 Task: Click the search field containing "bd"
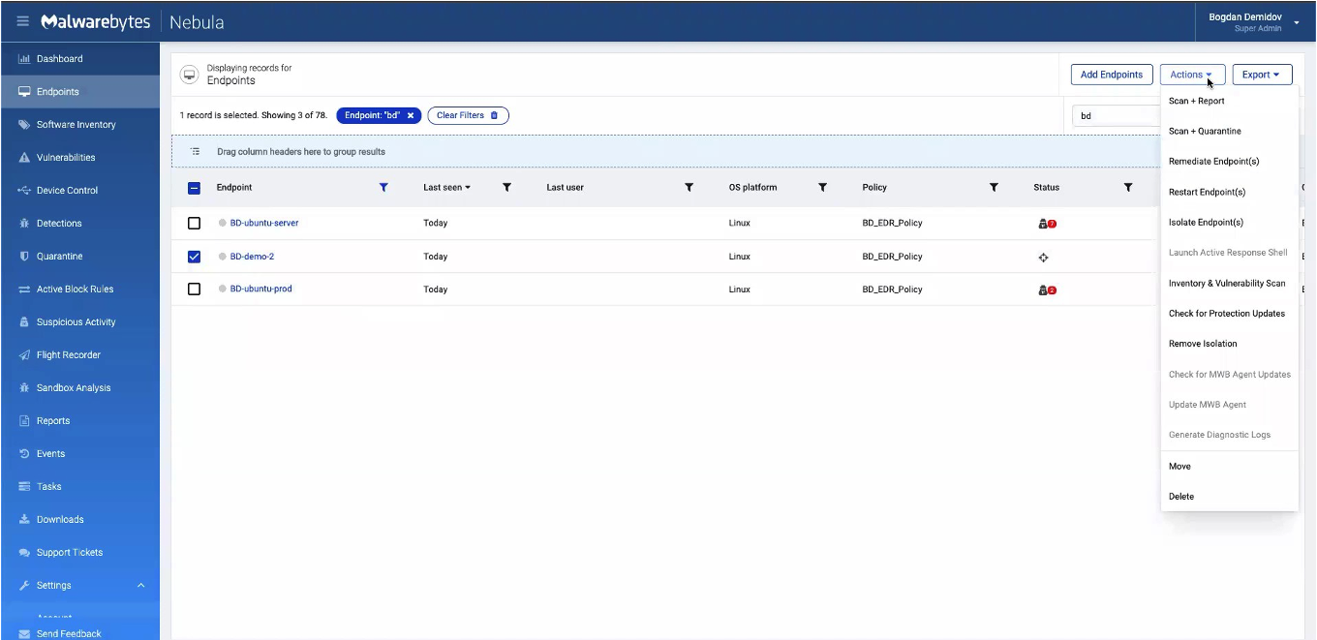point(1117,116)
